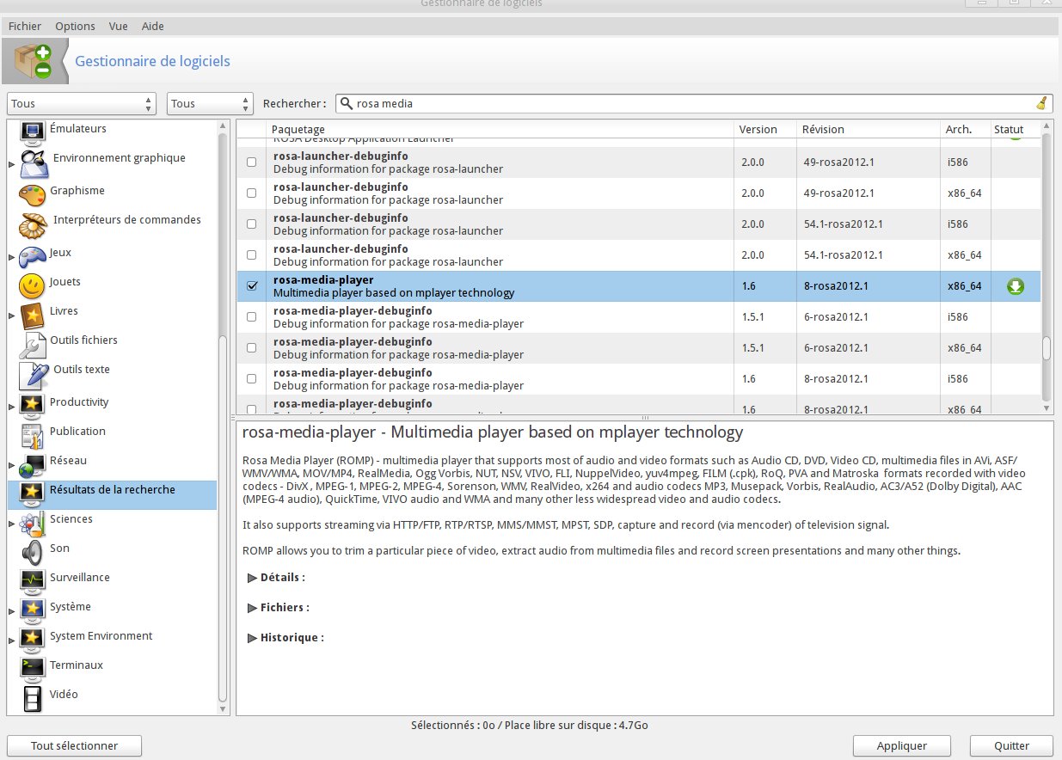
Task: Click the Sciences molecule icon
Action: [32, 524]
